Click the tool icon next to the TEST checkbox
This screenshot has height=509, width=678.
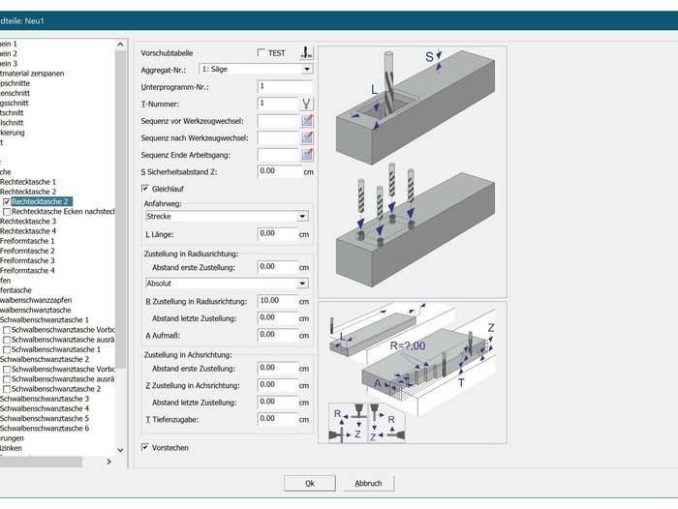coord(307,52)
